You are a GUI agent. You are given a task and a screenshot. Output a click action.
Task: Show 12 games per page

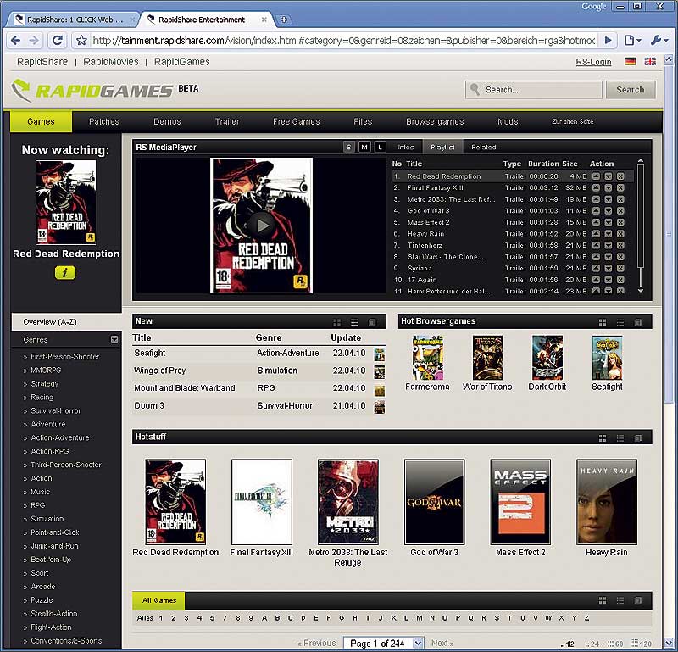click(567, 644)
